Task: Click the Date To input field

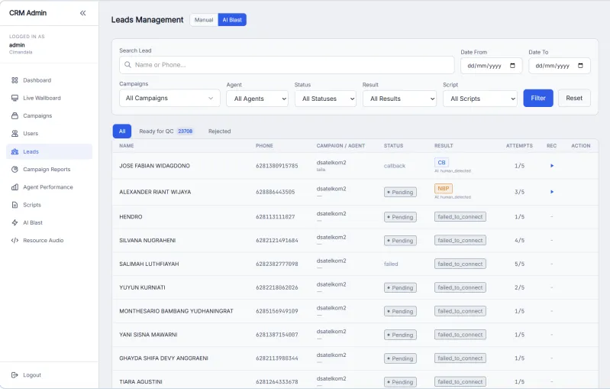Action: click(x=560, y=66)
